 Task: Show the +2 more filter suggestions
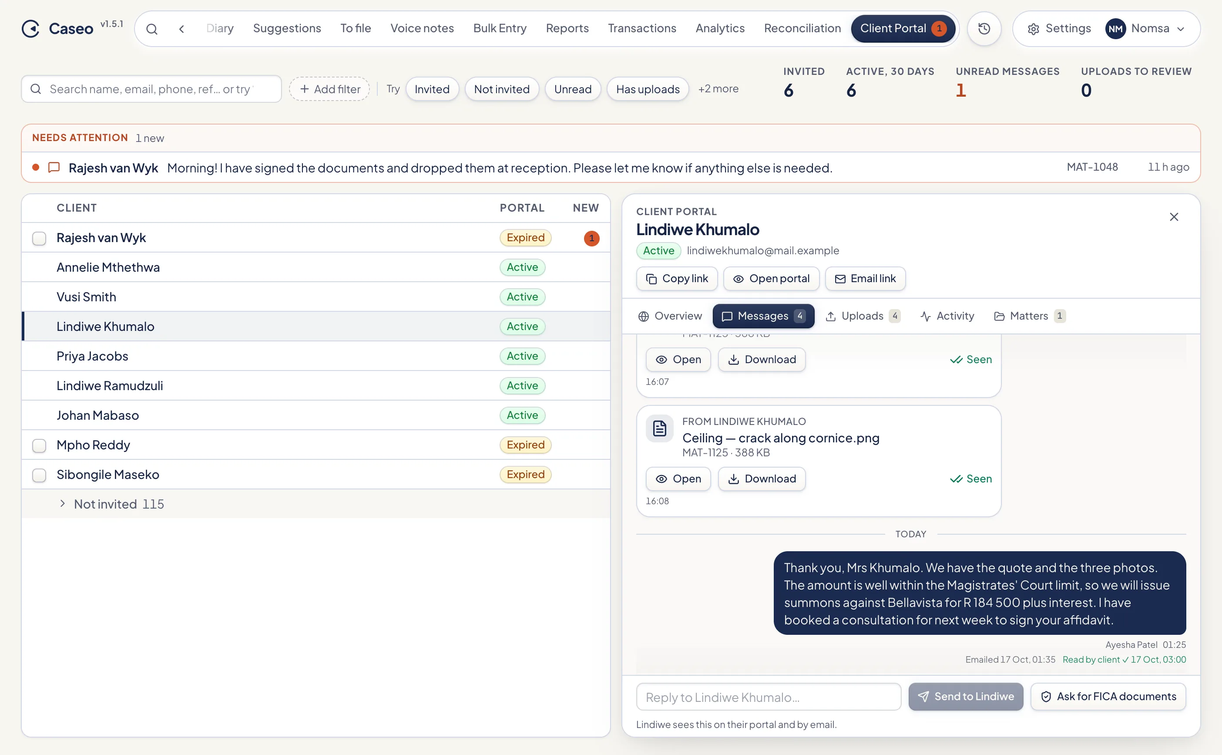(718, 89)
